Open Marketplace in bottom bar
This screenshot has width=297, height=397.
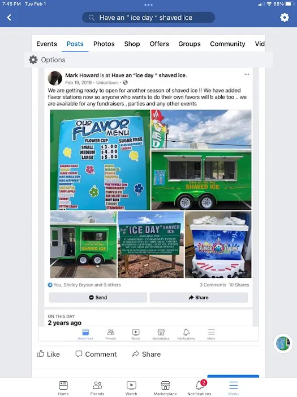(x=165, y=388)
